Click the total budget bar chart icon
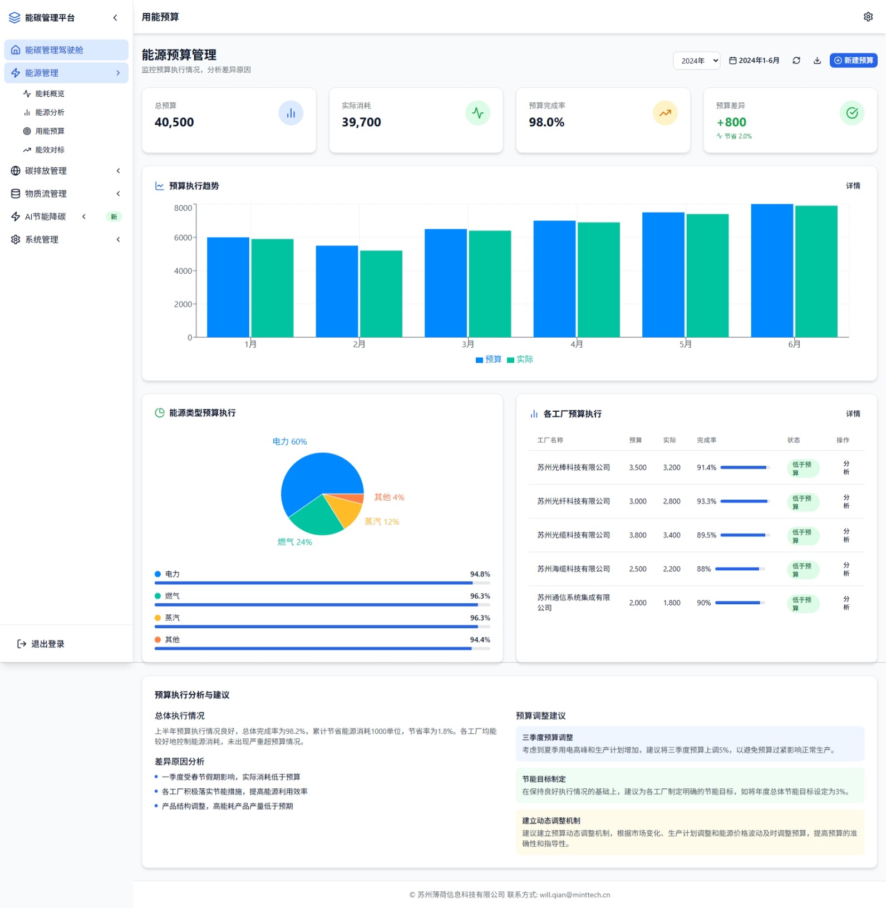 (291, 113)
